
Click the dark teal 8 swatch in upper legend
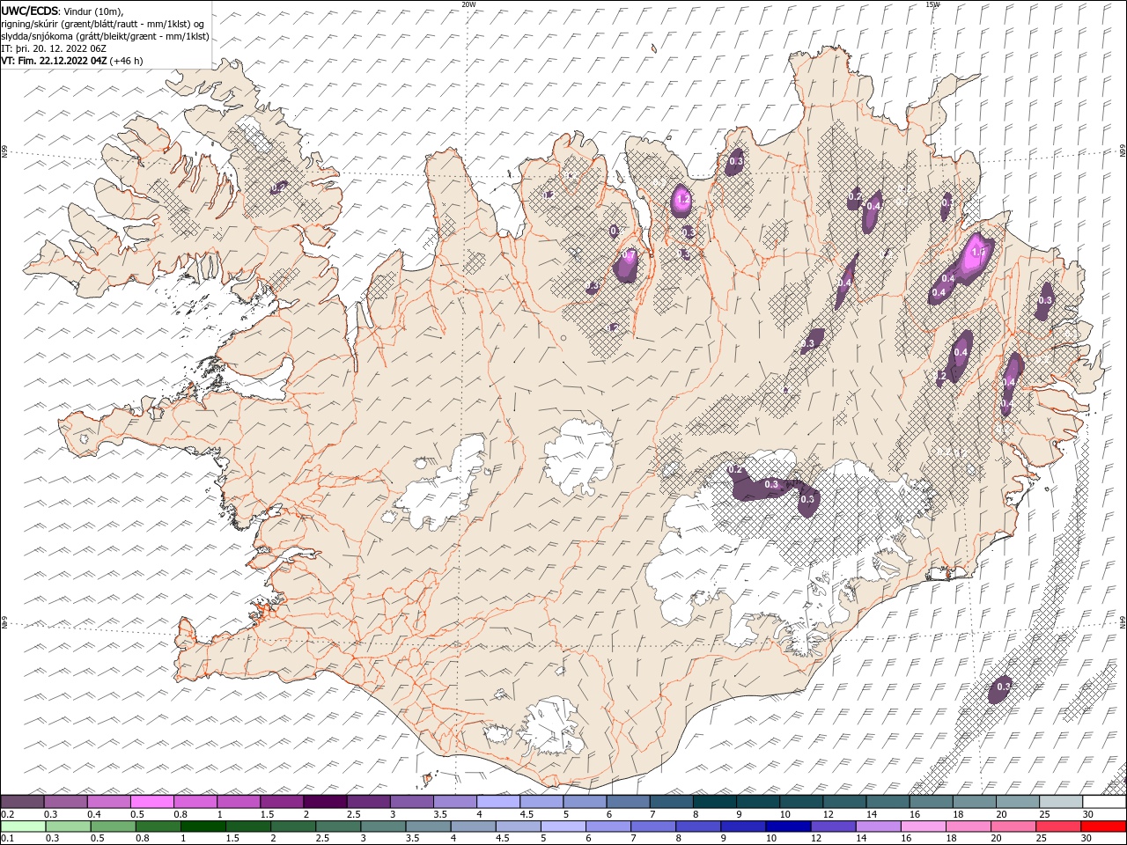[714, 802]
